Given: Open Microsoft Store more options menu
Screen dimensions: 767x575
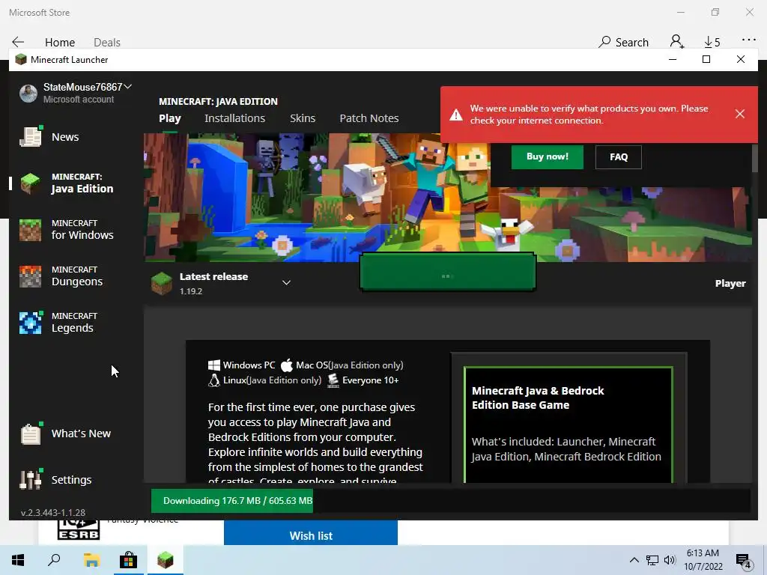Looking at the screenshot, I should (x=748, y=40).
